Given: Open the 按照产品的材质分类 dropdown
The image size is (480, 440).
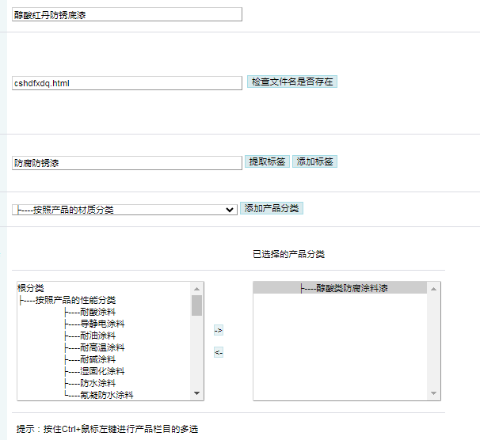Looking at the screenshot, I should [x=125, y=210].
